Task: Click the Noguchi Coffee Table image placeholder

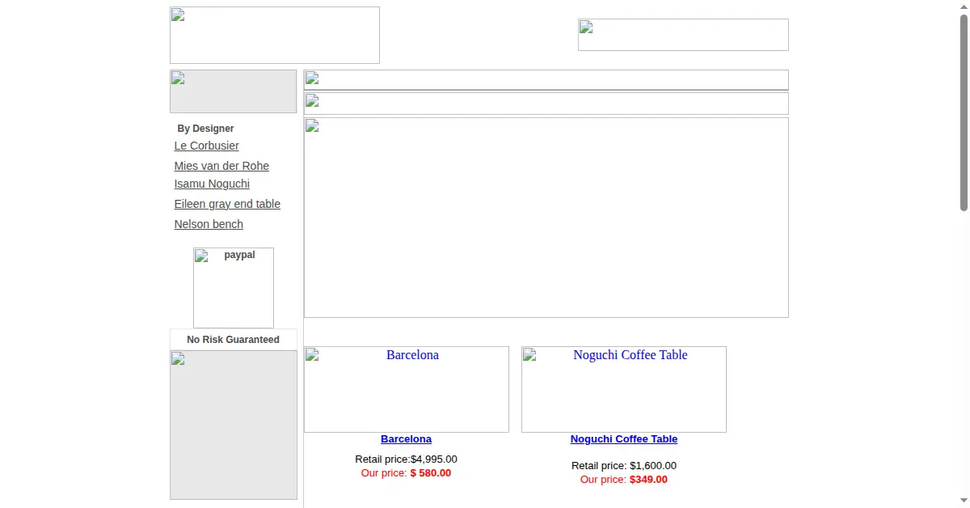Action: (624, 389)
